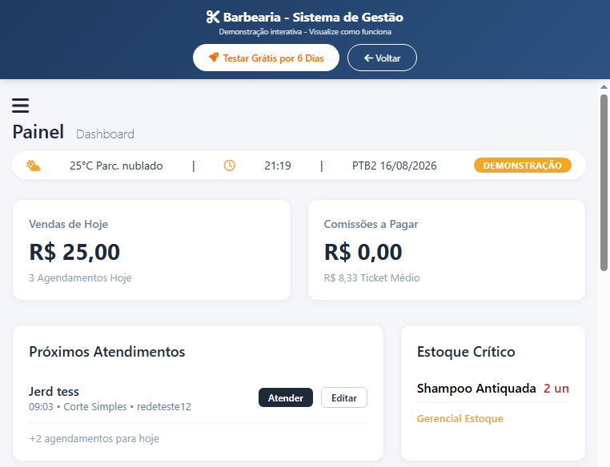Click the Painel page title

[x=38, y=132]
